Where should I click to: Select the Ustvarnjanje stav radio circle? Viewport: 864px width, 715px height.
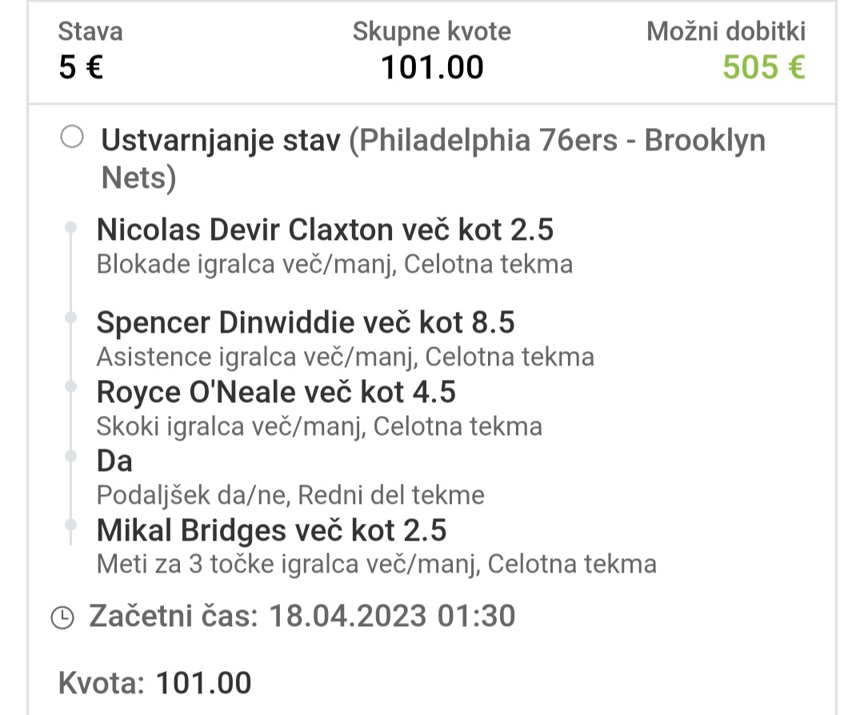(x=72, y=137)
